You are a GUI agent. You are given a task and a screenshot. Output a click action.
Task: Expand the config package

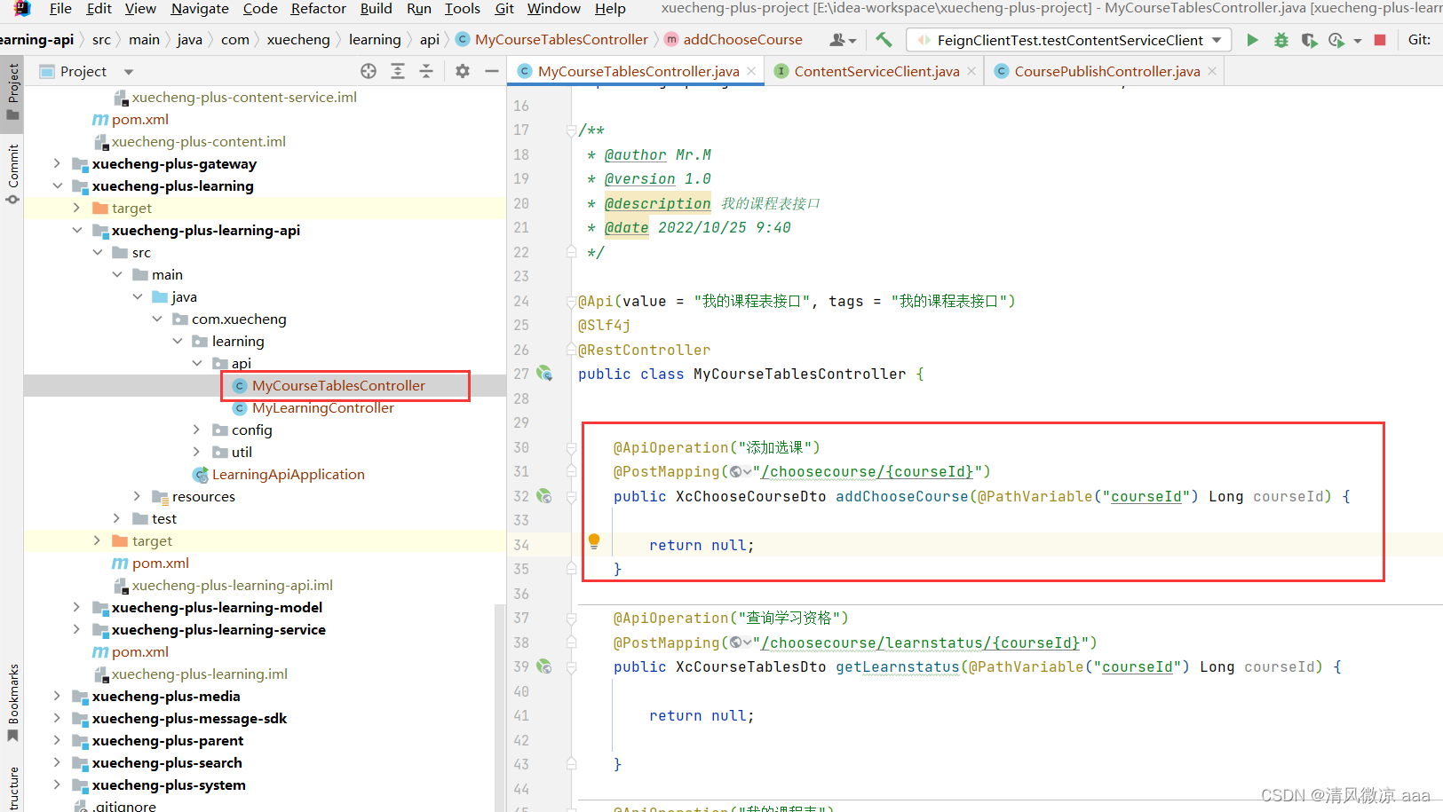pyautogui.click(x=197, y=430)
